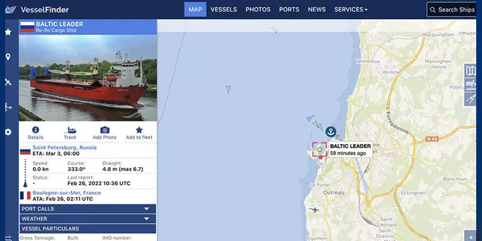Select the vessel arrow at top of map

274,30
